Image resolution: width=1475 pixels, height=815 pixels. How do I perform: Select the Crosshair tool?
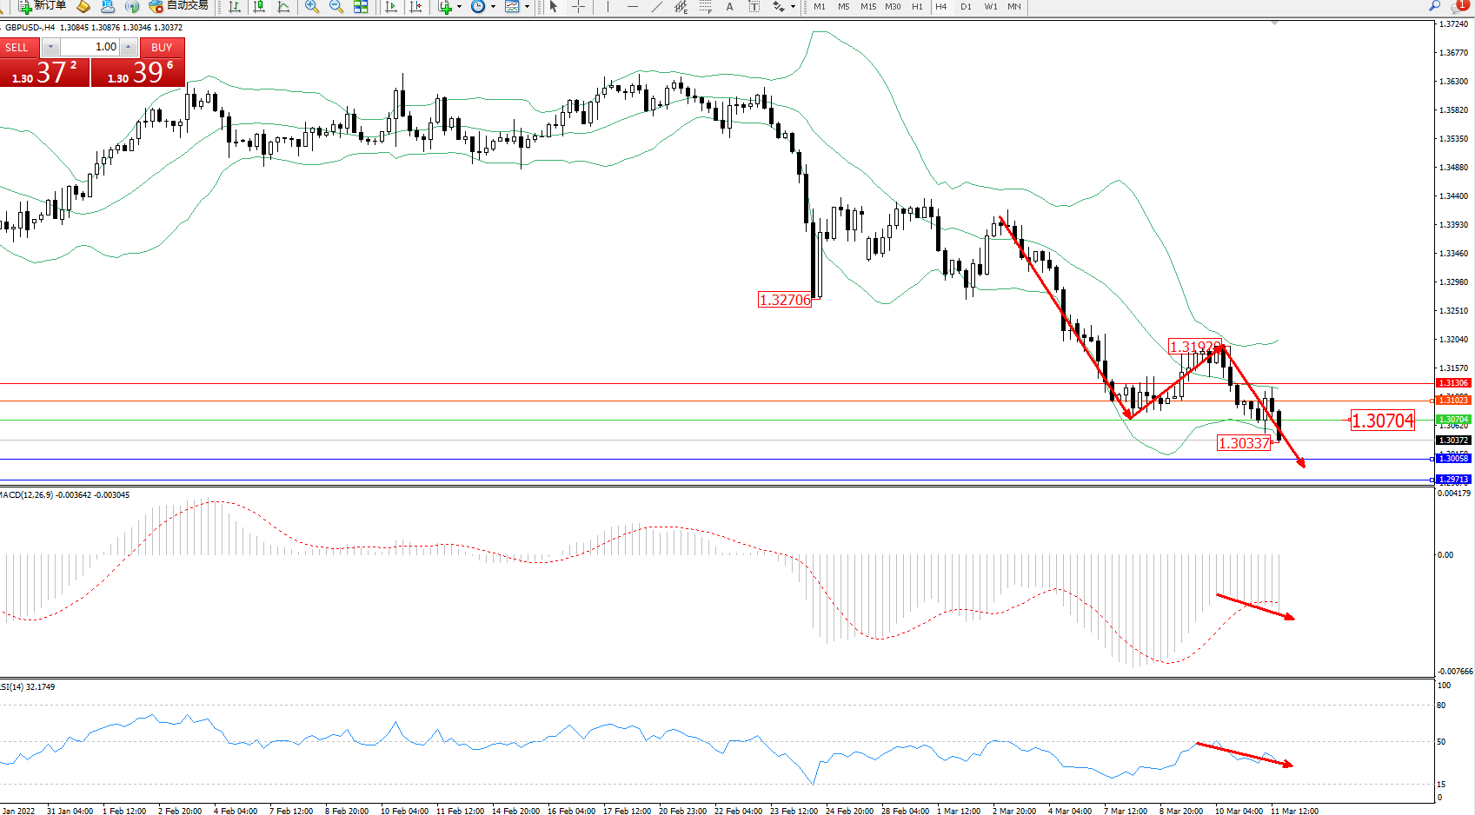(x=578, y=7)
